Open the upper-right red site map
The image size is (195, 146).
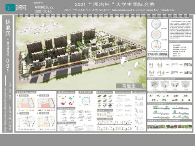tap(46, 103)
